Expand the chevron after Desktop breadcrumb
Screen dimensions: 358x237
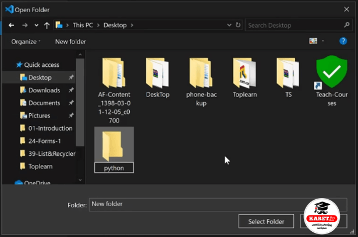(x=132, y=25)
